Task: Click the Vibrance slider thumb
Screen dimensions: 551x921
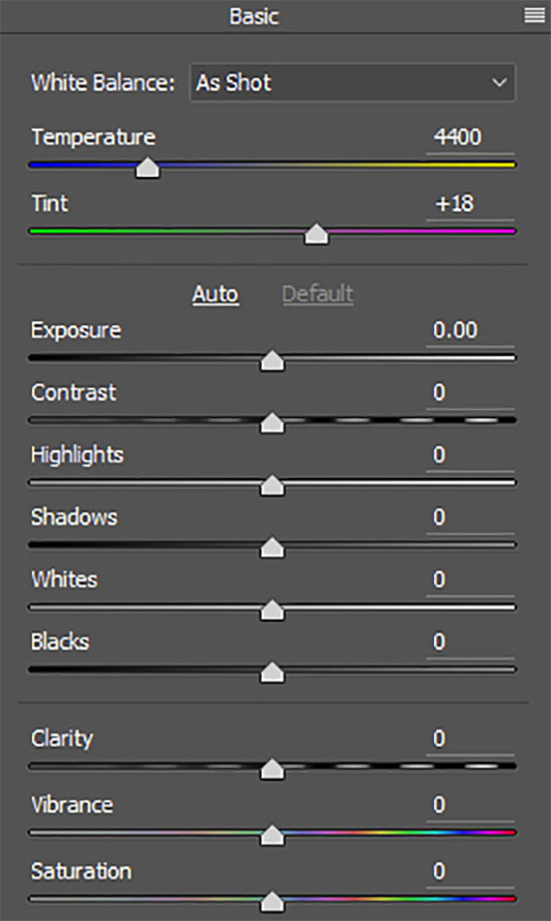Action: 272,835
